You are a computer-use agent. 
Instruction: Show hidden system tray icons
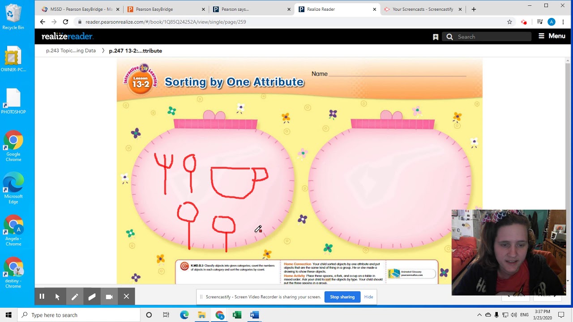click(x=479, y=315)
